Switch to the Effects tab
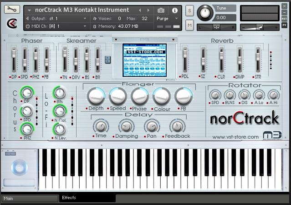The width and height of the screenshot is (291, 205). (87, 198)
